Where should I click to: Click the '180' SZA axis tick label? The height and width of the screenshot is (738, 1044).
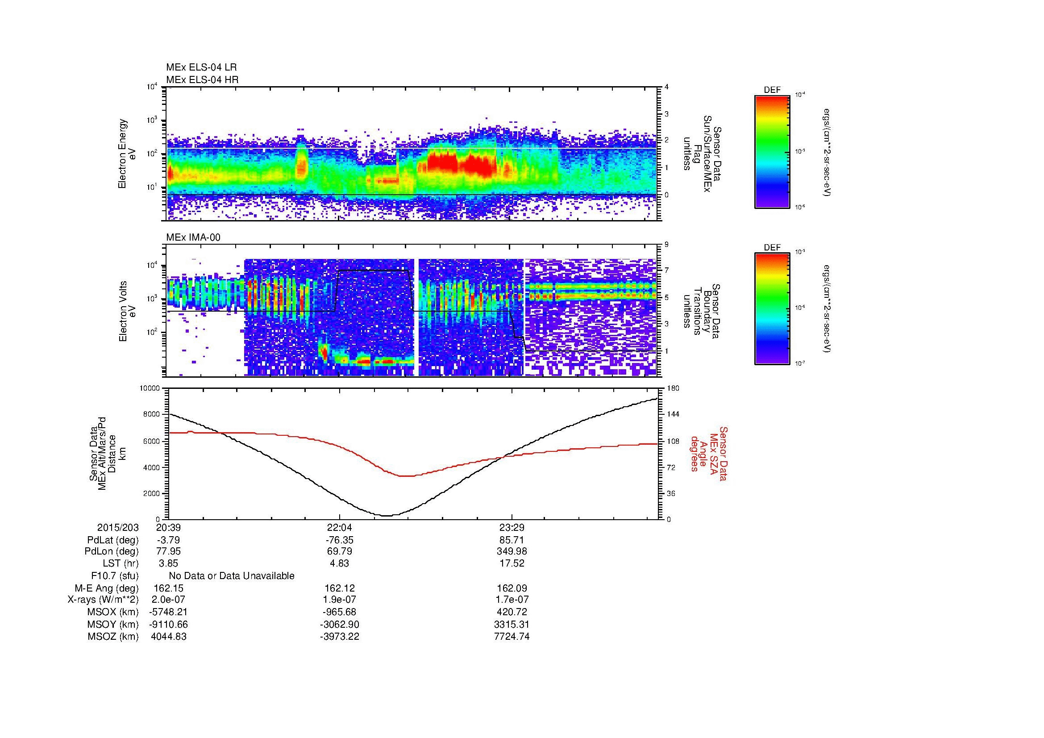coord(673,388)
